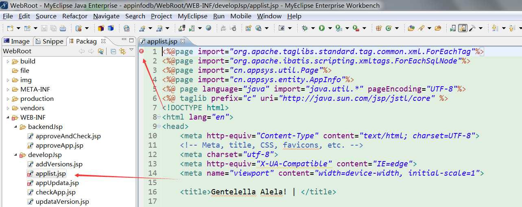The height and width of the screenshot is (207, 522).
Task: Expand the production folder
Action: click(x=8, y=99)
